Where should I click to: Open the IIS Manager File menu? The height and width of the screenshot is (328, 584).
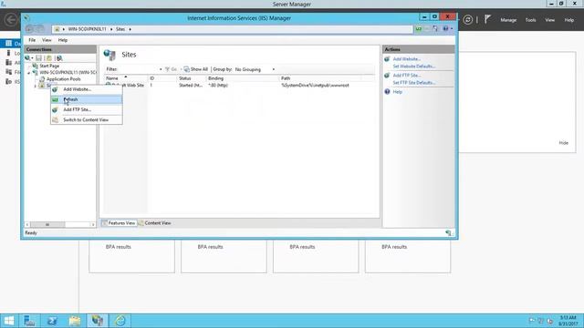coord(32,40)
